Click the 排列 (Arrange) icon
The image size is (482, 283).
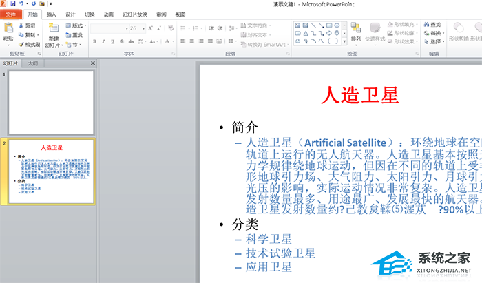356,28
